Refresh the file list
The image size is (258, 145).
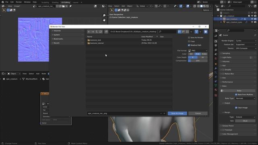pyautogui.click(x=101, y=31)
